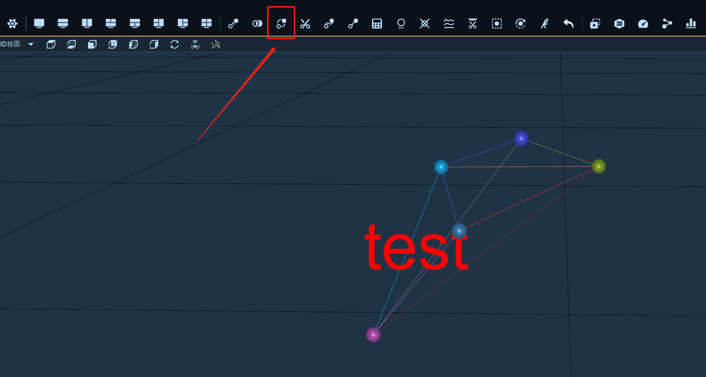The height and width of the screenshot is (377, 706).
Task: Open the settings gear icon
Action: click(x=12, y=24)
